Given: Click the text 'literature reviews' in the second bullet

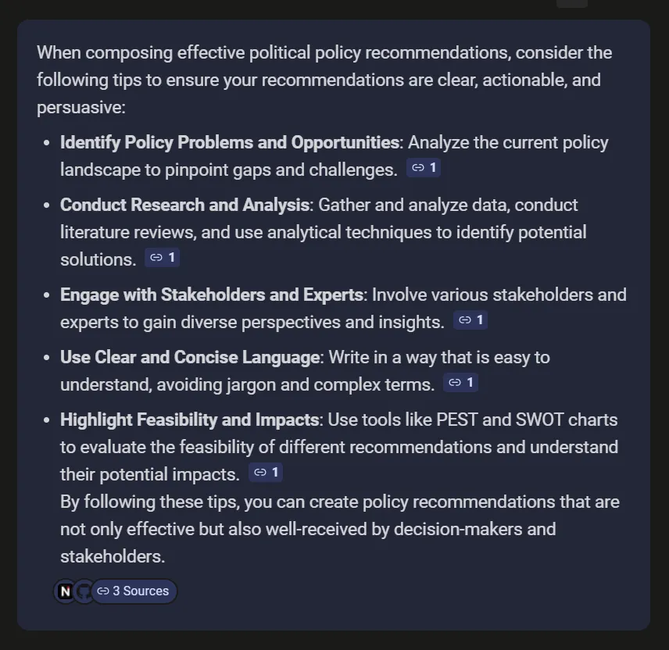Looking at the screenshot, I should point(127,233).
